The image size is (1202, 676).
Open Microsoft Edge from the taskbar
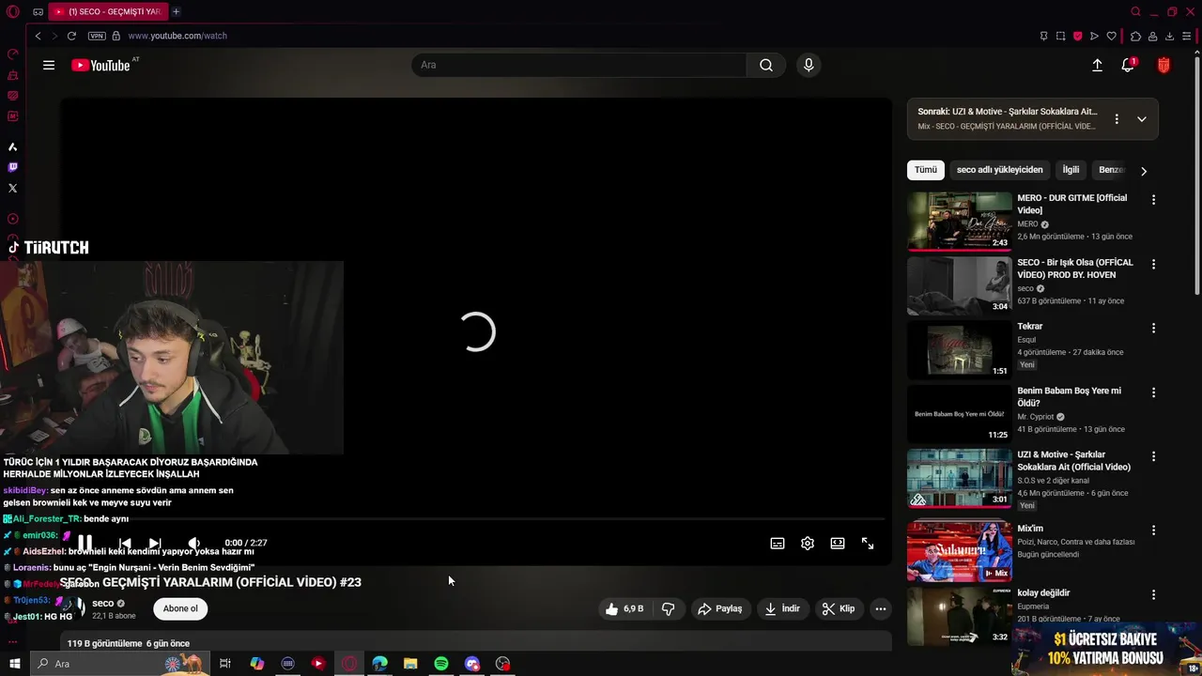pos(379,664)
